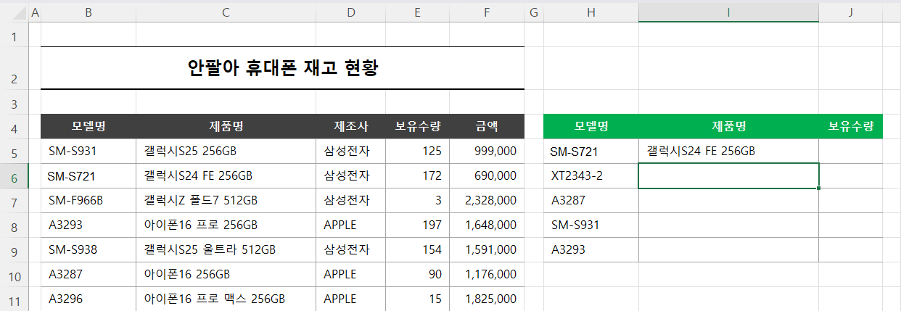The image size is (901, 311).
Task: Select quantity cell 154
Action: click(417, 249)
